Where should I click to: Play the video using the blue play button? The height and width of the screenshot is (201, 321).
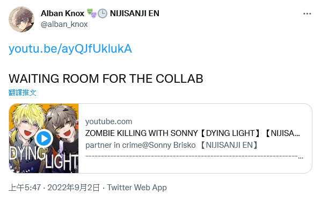[43, 139]
